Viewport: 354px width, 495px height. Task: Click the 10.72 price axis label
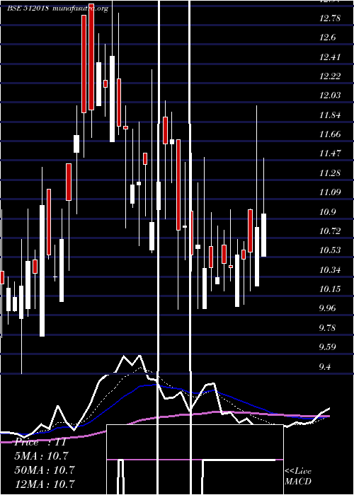tap(330, 231)
